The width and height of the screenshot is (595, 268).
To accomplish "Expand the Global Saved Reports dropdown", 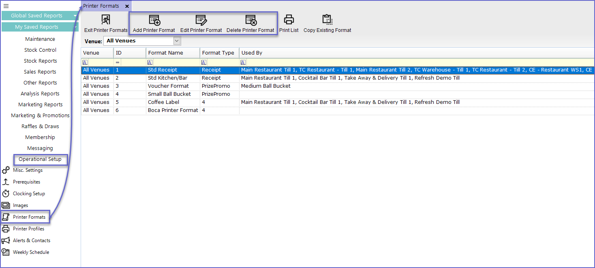I will [75, 16].
